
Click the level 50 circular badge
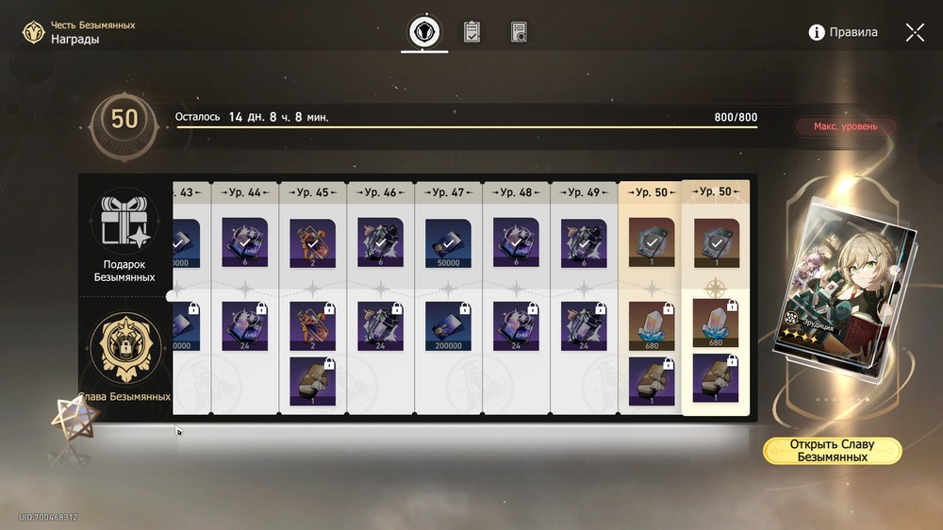124,120
